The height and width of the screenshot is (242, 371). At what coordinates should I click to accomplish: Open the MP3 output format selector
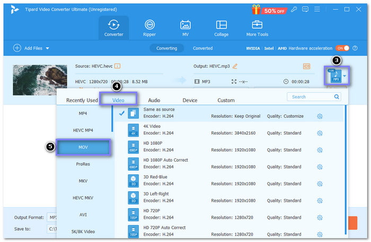pos(337,76)
